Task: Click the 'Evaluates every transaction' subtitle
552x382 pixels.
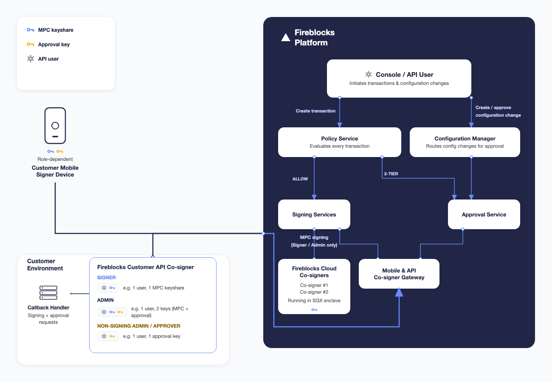Action: coord(340,146)
